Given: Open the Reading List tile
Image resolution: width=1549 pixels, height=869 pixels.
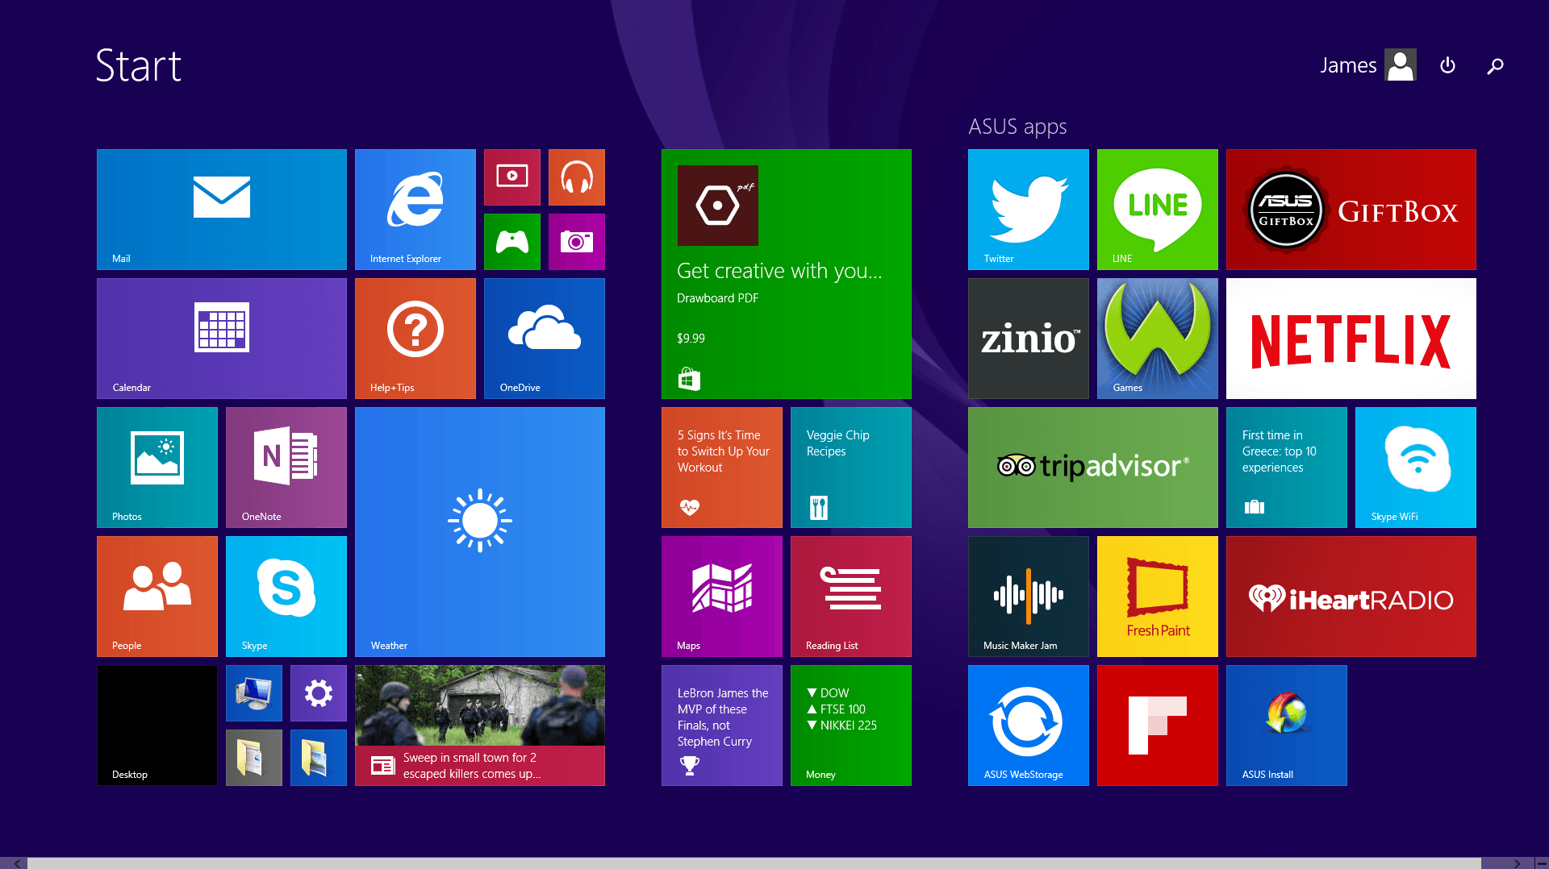Looking at the screenshot, I should pos(851,597).
